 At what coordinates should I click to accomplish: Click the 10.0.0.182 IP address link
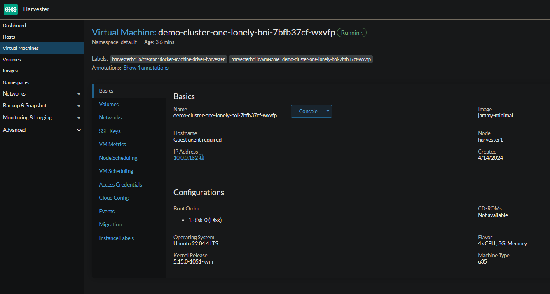click(x=185, y=158)
